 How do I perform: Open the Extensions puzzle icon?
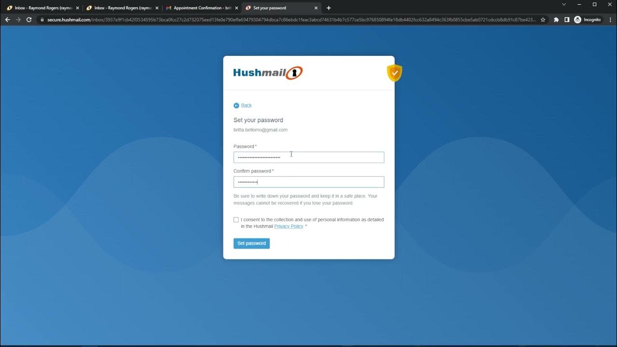pyautogui.click(x=556, y=20)
